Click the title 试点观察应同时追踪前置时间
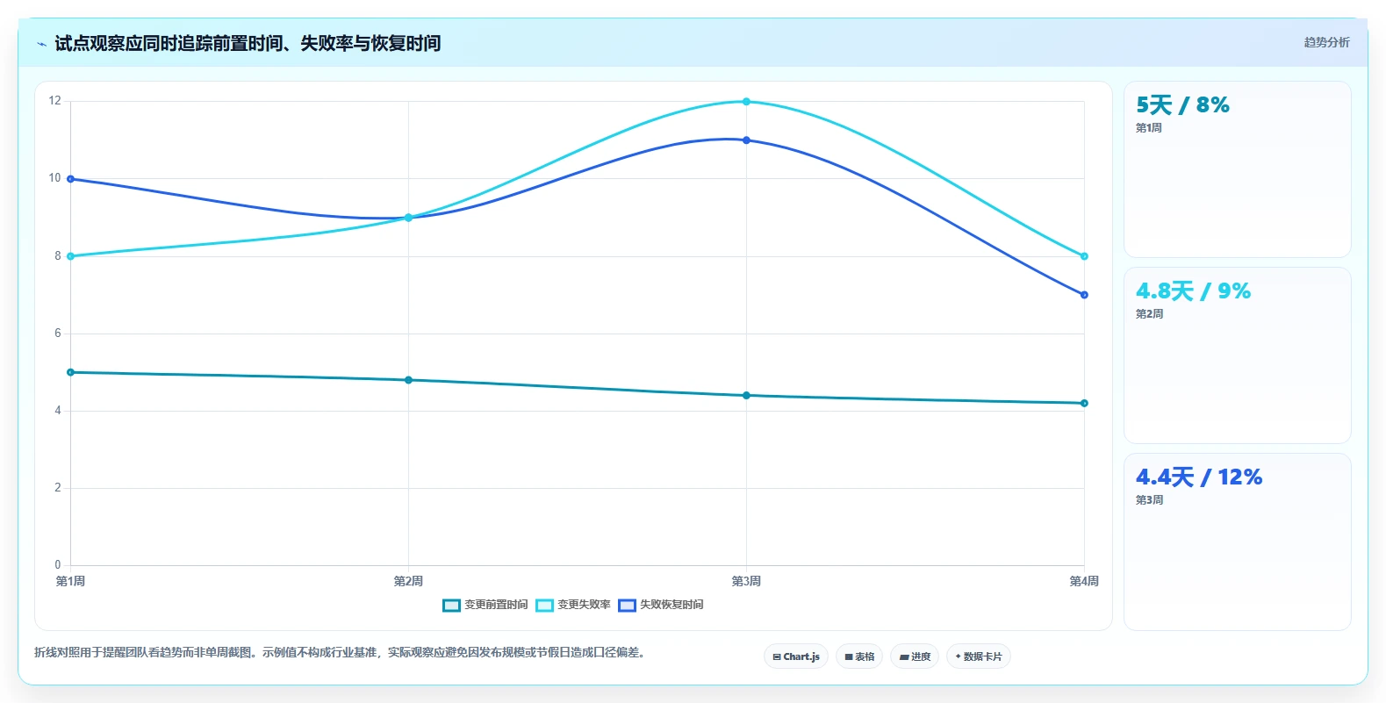The height and width of the screenshot is (703, 1386). click(248, 43)
